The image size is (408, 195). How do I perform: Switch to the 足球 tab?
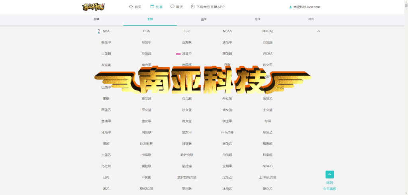[257, 19]
